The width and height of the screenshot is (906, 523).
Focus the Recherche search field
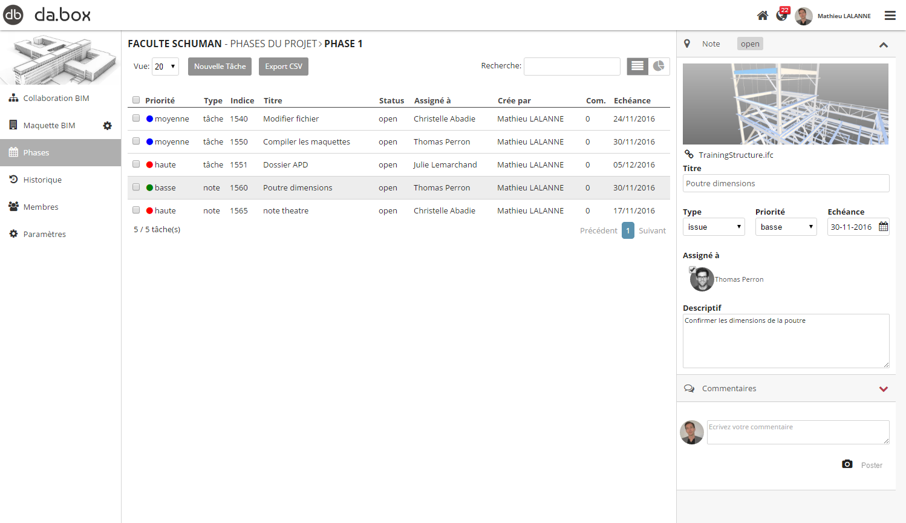[x=572, y=67]
